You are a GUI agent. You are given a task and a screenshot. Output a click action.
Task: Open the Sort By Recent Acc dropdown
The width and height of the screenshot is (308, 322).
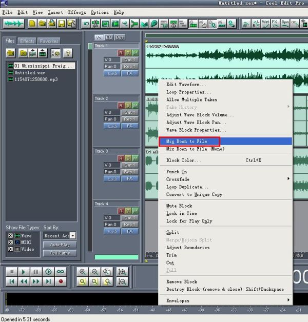[73, 235]
